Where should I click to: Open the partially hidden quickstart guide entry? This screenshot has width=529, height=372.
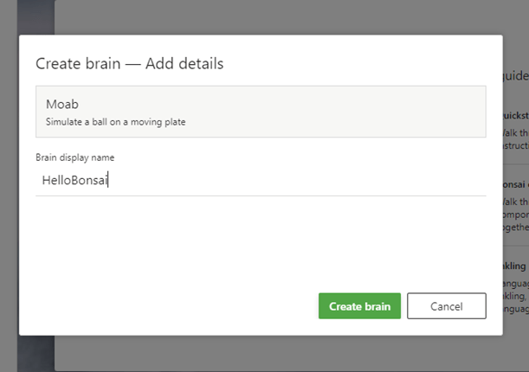click(x=516, y=125)
